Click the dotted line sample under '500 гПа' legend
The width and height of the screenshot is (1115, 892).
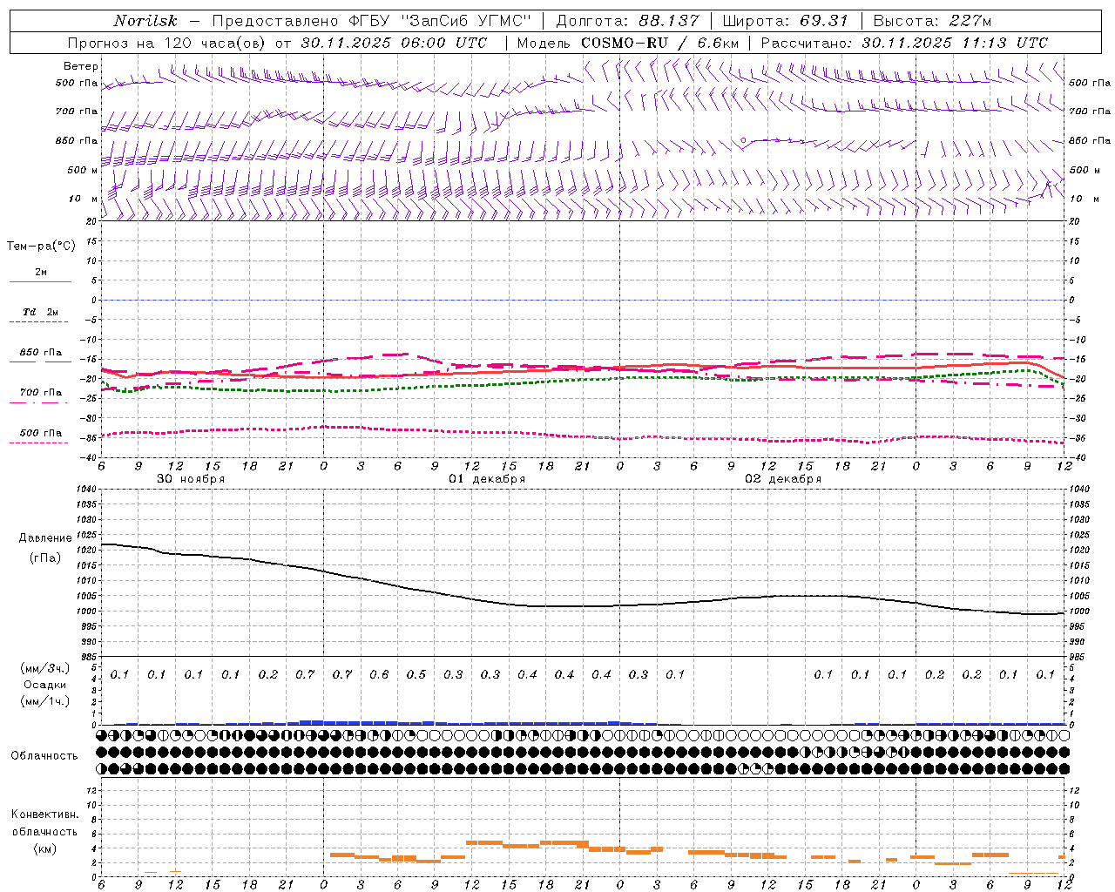tap(40, 443)
